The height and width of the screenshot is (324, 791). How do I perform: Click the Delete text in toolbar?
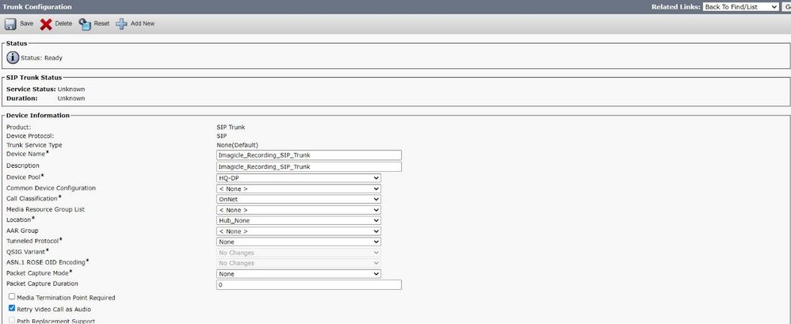click(x=63, y=24)
